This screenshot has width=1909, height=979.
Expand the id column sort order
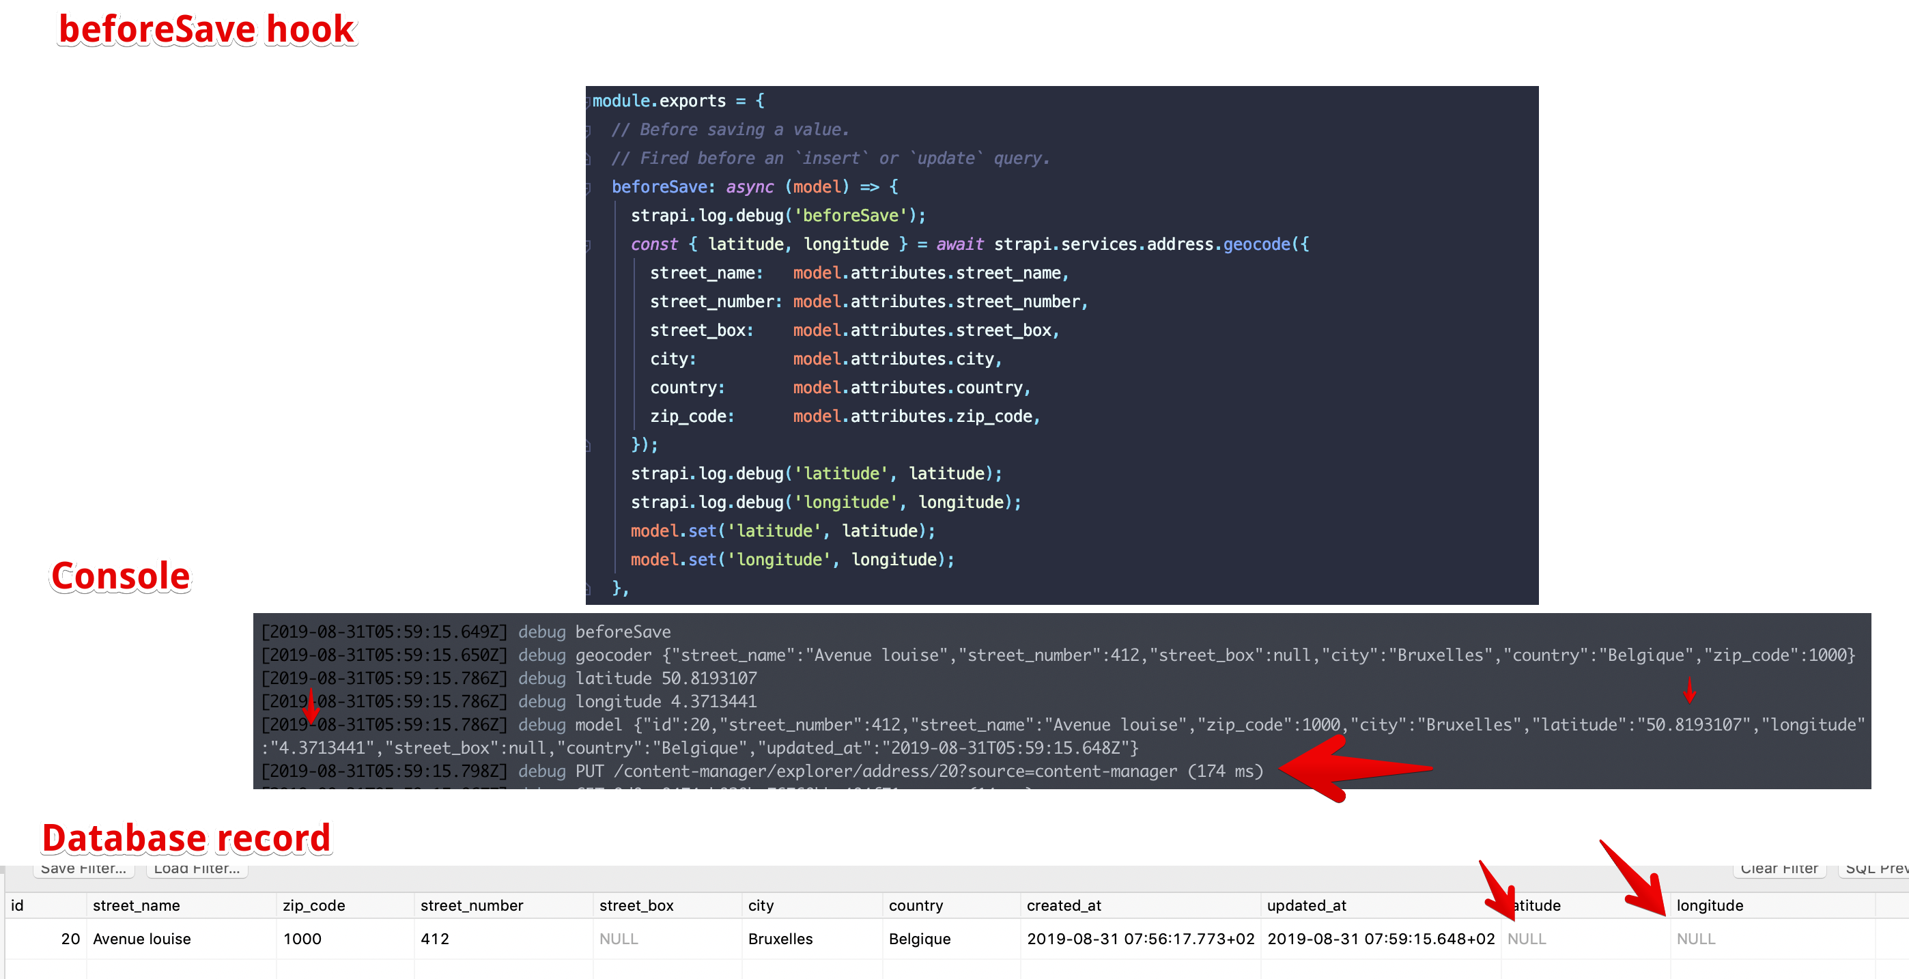pos(17,905)
